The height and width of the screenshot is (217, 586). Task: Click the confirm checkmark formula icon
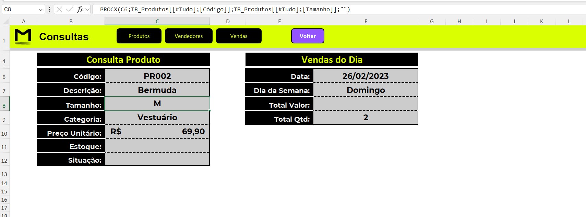70,9
